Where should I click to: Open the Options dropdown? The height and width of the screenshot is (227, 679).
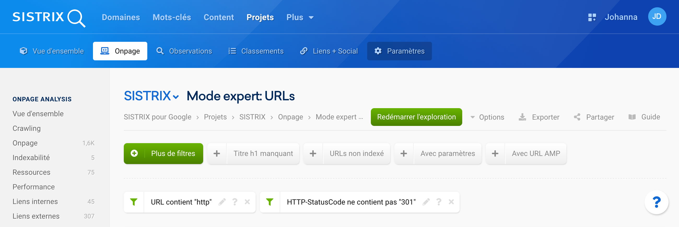click(487, 117)
